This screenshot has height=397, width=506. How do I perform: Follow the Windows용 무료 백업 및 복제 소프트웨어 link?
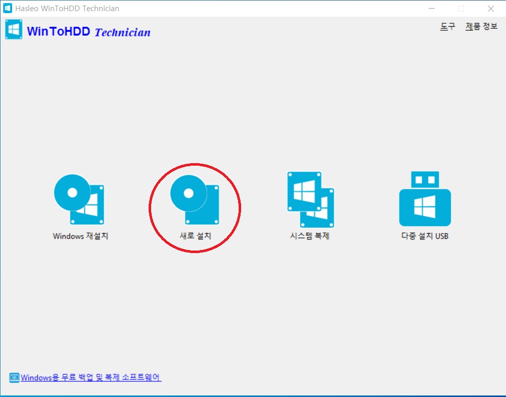(91, 377)
